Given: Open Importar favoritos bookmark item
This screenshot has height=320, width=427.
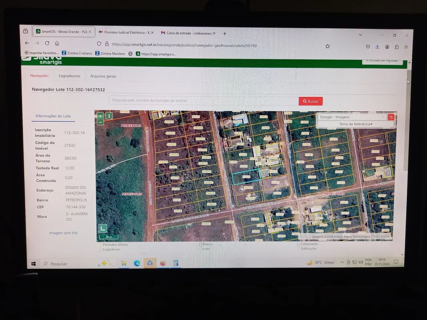Looking at the screenshot, I should (41, 53).
